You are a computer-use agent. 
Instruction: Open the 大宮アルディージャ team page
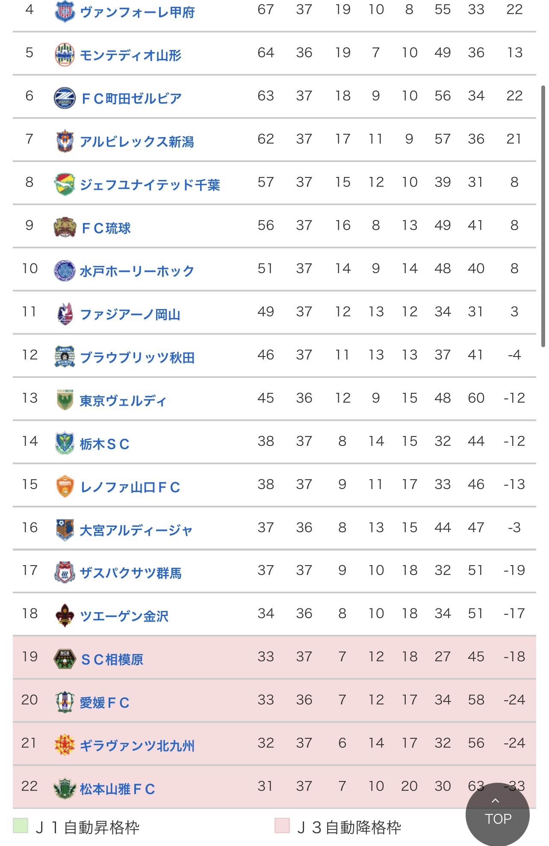136,531
